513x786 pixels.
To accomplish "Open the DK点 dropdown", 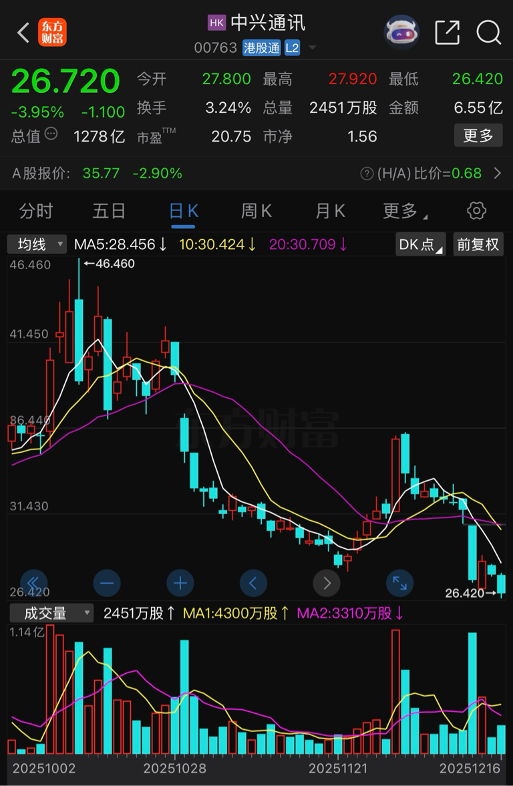I will (420, 244).
